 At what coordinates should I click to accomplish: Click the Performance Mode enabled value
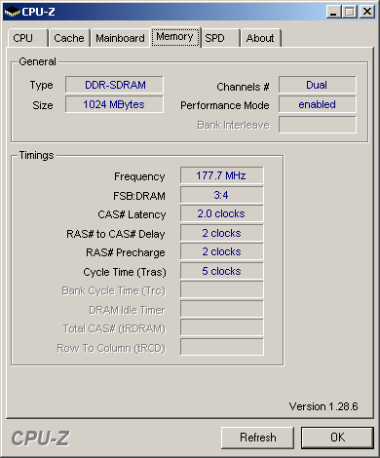pyautogui.click(x=318, y=104)
